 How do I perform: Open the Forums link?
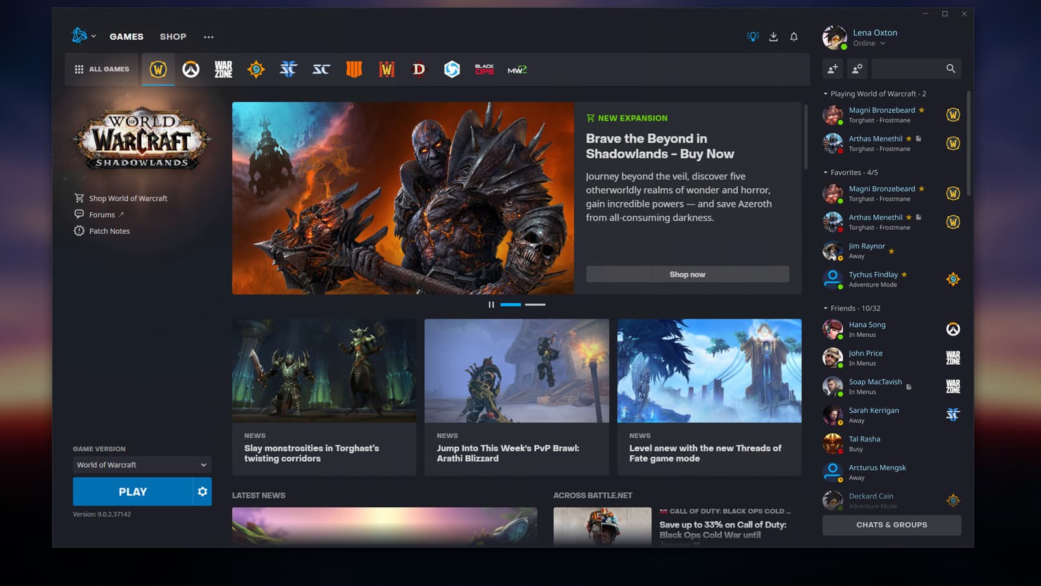pyautogui.click(x=99, y=215)
